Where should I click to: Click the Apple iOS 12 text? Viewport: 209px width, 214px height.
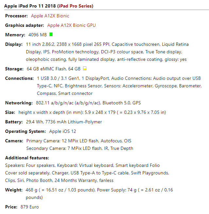tap(62, 131)
